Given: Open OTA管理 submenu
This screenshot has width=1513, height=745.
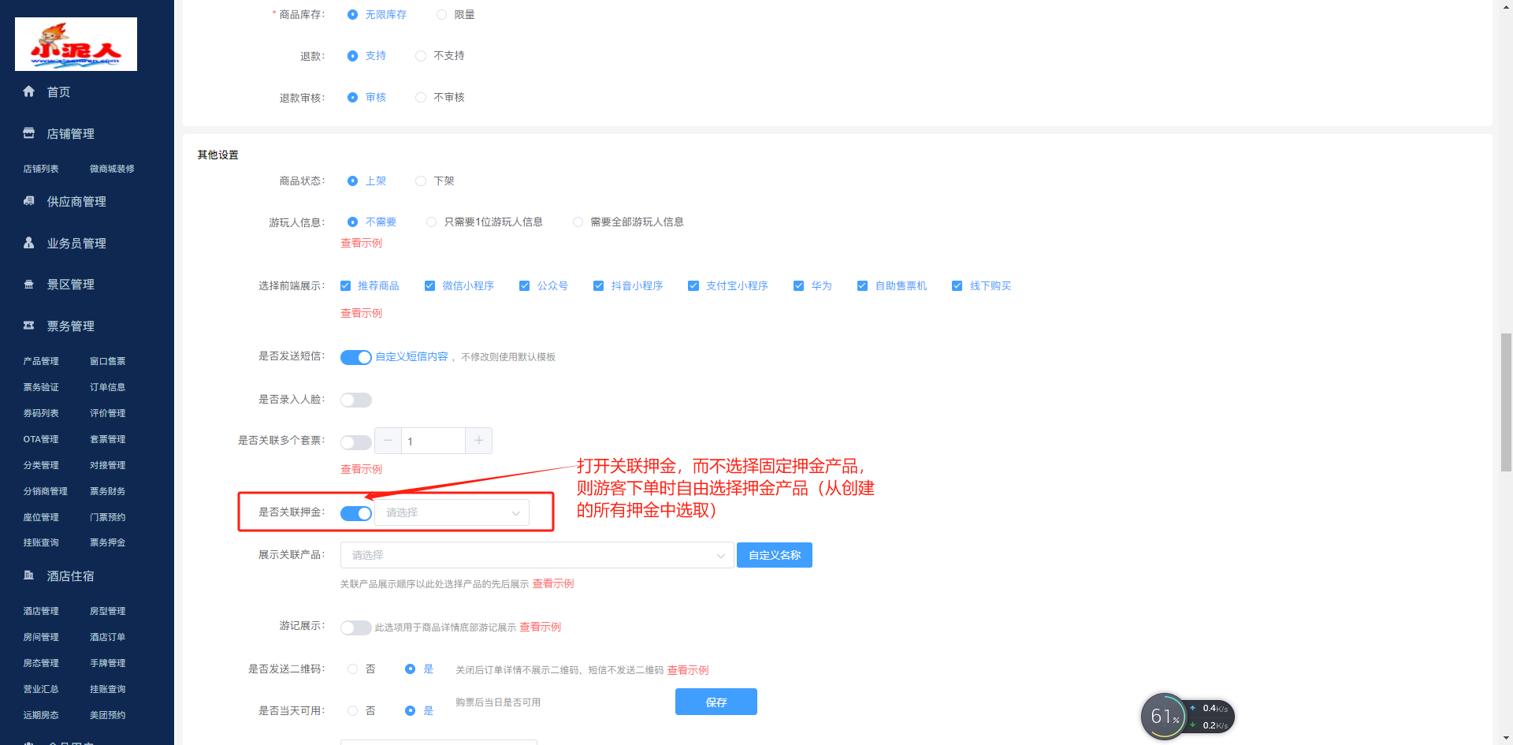Looking at the screenshot, I should (41, 439).
